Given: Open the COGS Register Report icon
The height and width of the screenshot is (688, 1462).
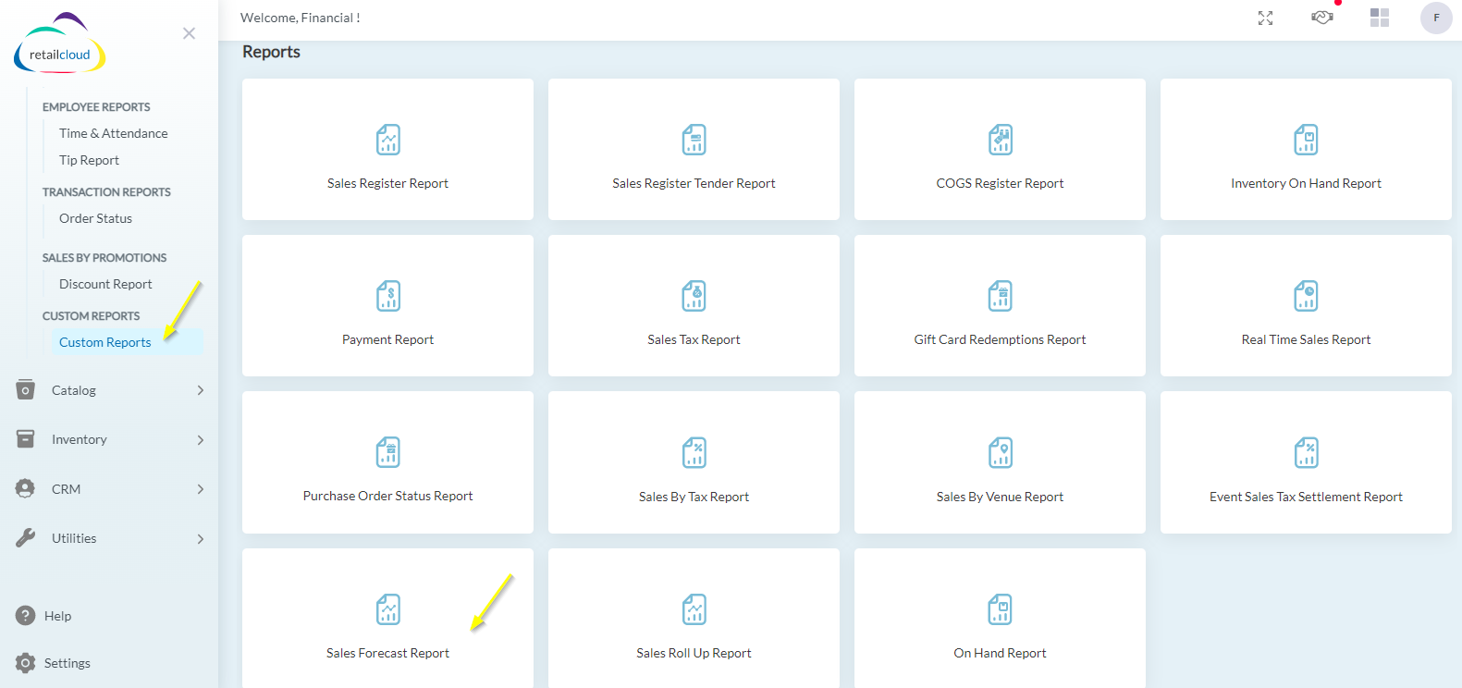Looking at the screenshot, I should [x=1001, y=140].
